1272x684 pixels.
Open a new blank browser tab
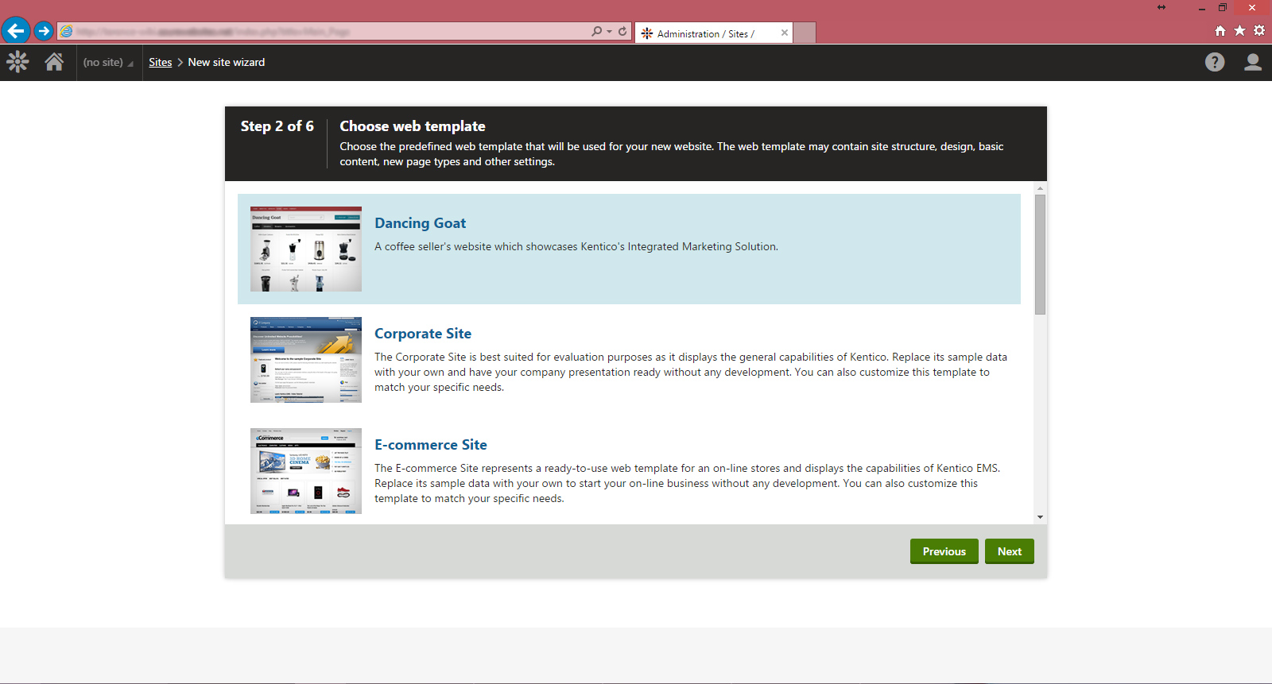tap(805, 33)
